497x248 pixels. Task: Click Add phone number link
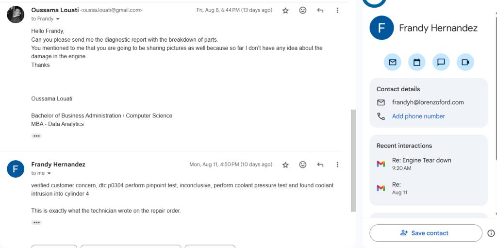418,116
